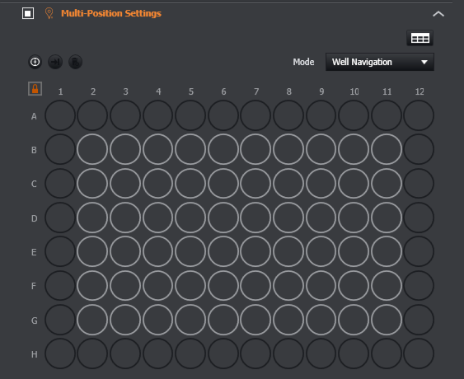Click column header 7
Viewport: 464px width, 379px height.
click(256, 91)
